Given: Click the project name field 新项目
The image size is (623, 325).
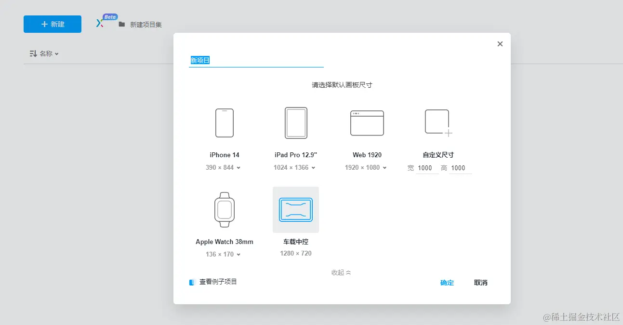Looking at the screenshot, I should [x=256, y=60].
